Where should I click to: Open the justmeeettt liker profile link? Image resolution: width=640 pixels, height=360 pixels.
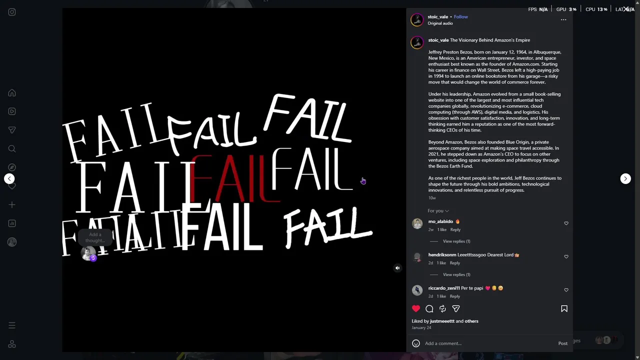[x=442, y=321]
